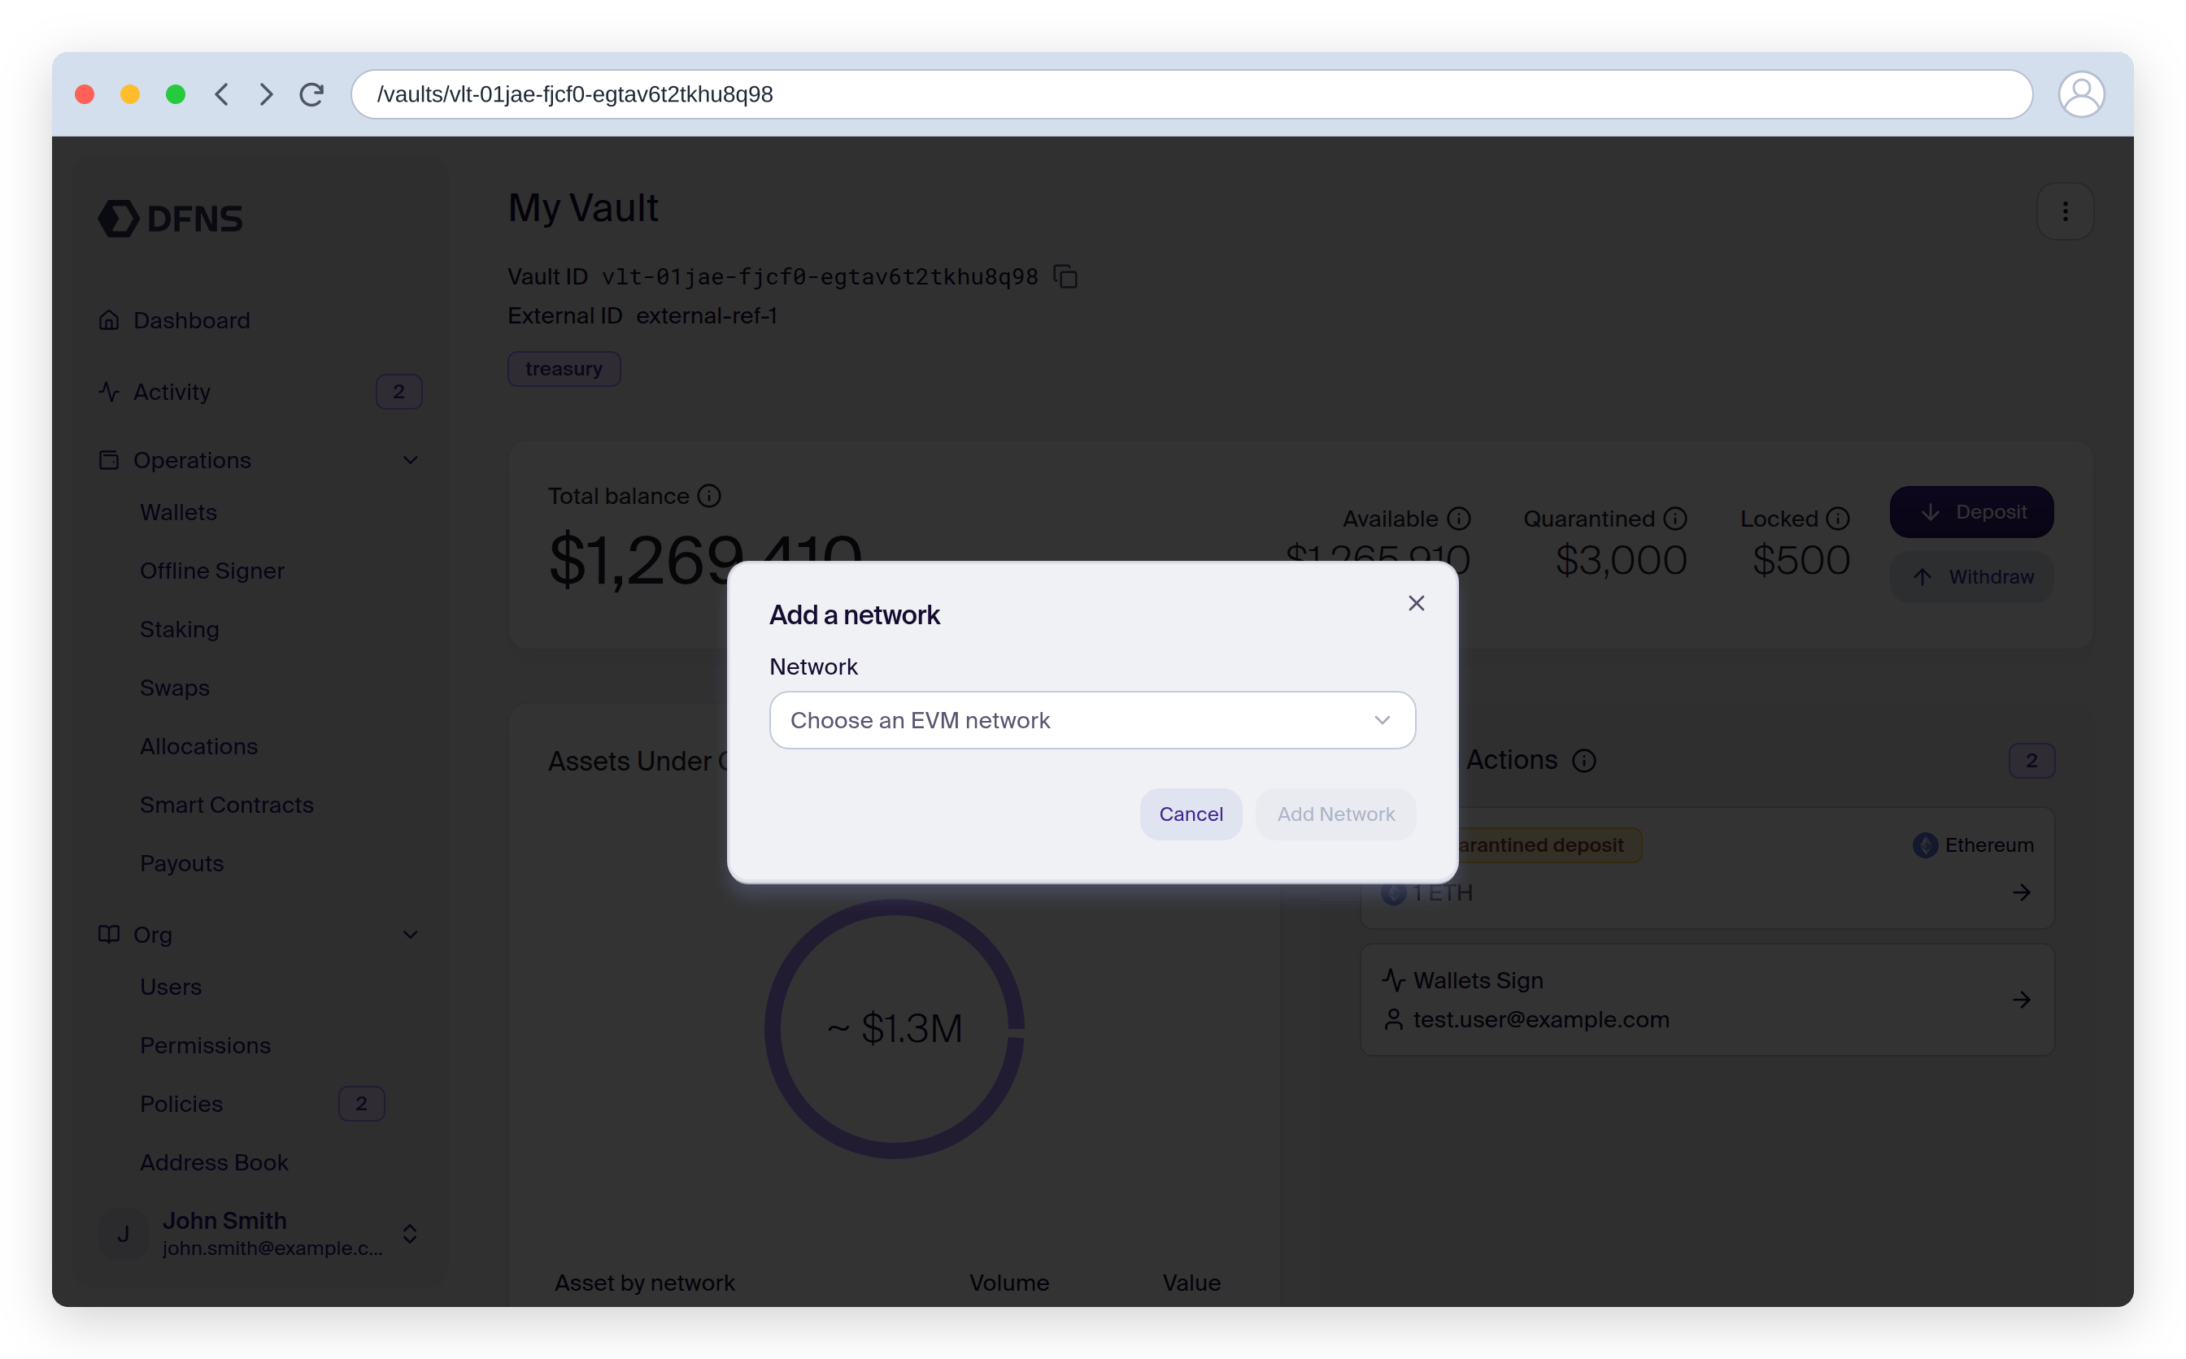Click the Activity pulse icon
The image size is (2186, 1359).
[x=109, y=392]
